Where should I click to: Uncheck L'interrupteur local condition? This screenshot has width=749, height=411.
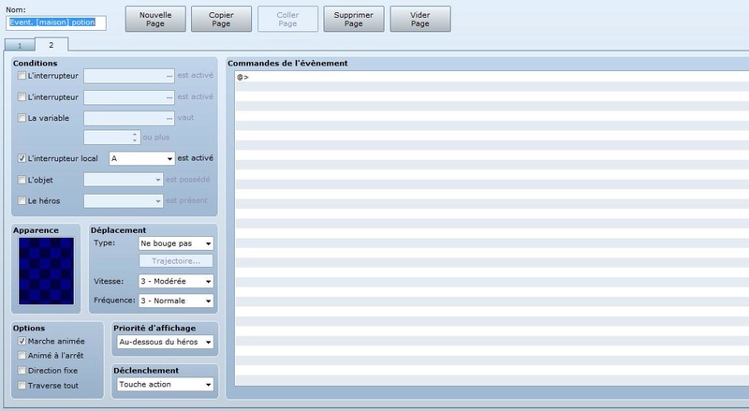click(x=22, y=158)
